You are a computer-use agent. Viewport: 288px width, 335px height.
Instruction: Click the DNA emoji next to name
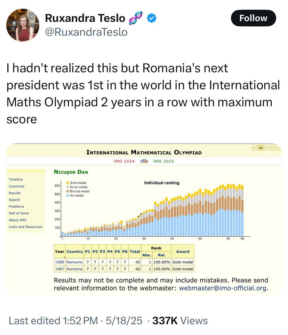[136, 18]
